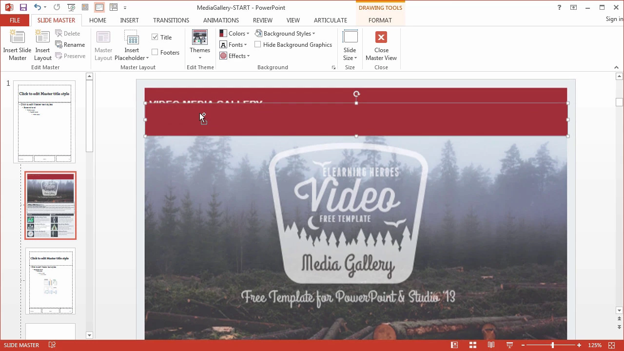The height and width of the screenshot is (351, 624).
Task: Switch to Normal view in the status bar
Action: click(454, 345)
